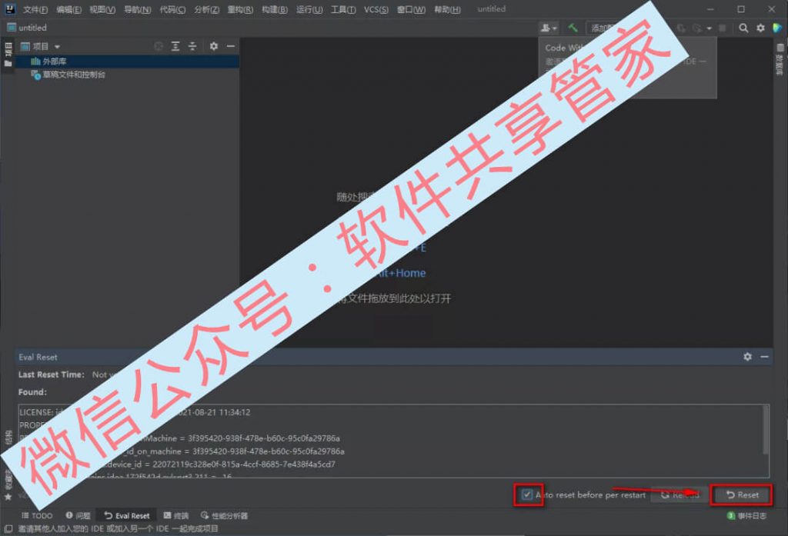Click the IntelliJ IDEA logo icon
This screenshot has height=536, width=788.
click(9, 9)
